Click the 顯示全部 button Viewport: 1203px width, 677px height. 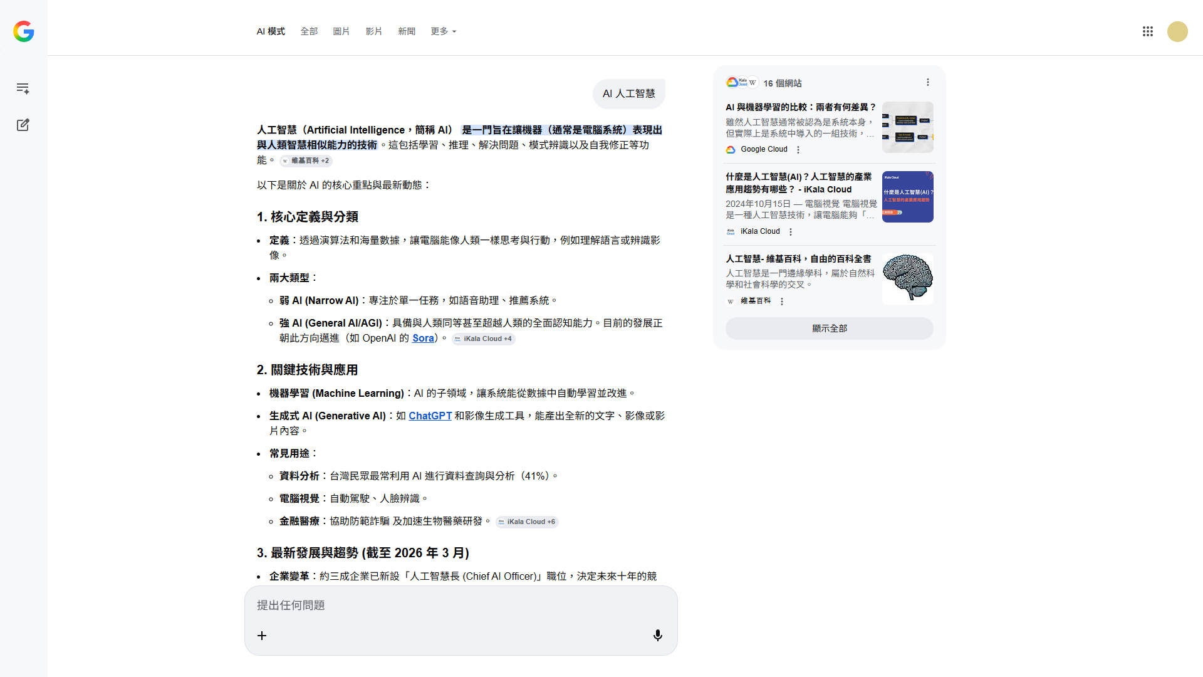[x=829, y=328]
